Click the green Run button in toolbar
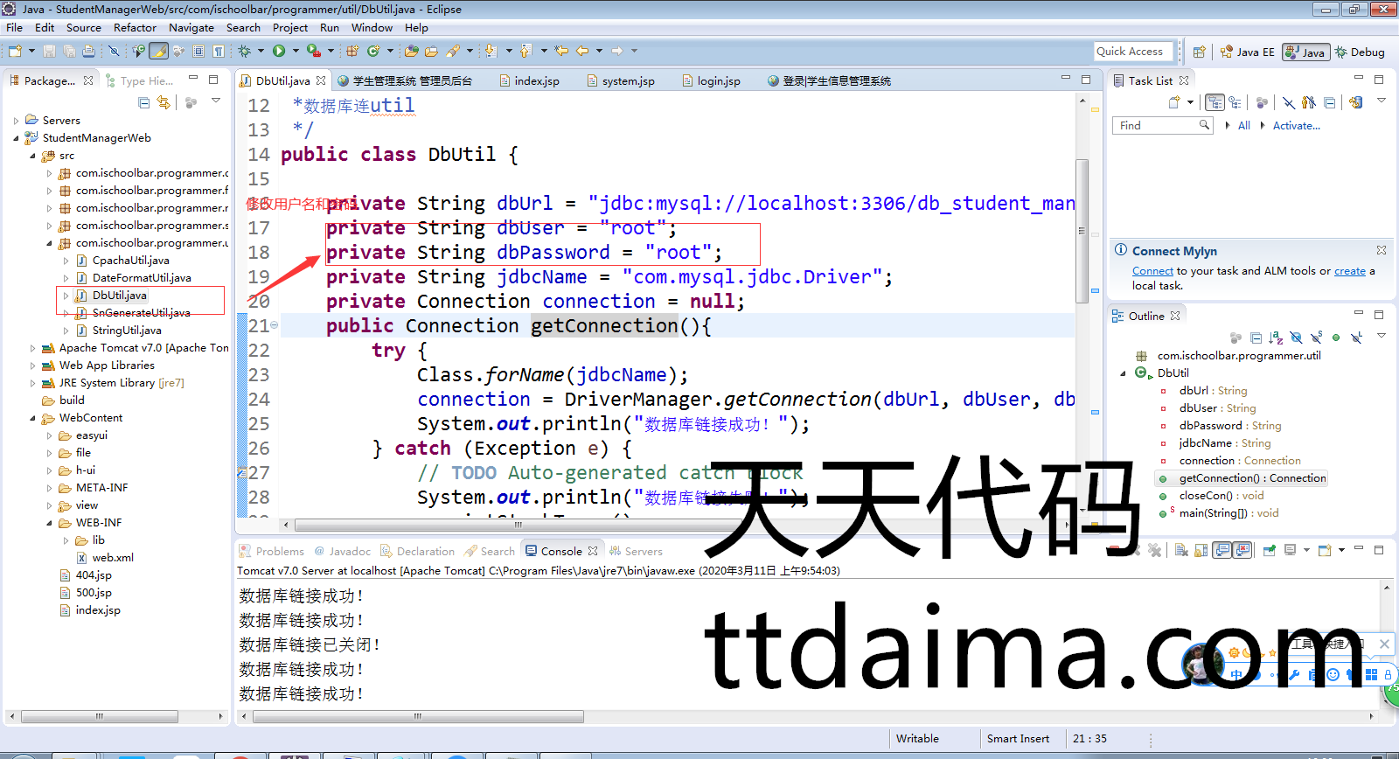Screen dimensions: 1399x759 [279, 52]
